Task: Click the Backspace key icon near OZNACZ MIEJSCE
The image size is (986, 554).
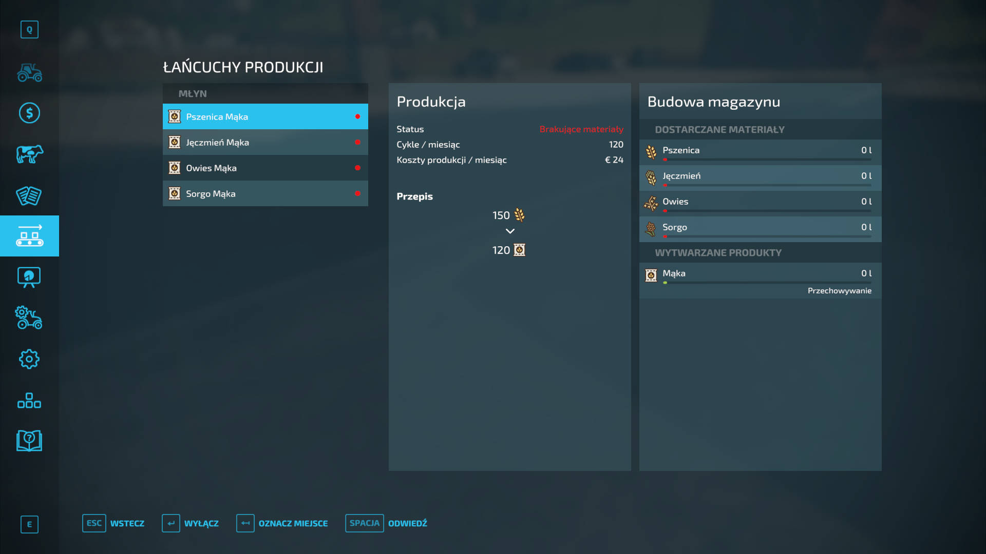Action: click(x=245, y=523)
